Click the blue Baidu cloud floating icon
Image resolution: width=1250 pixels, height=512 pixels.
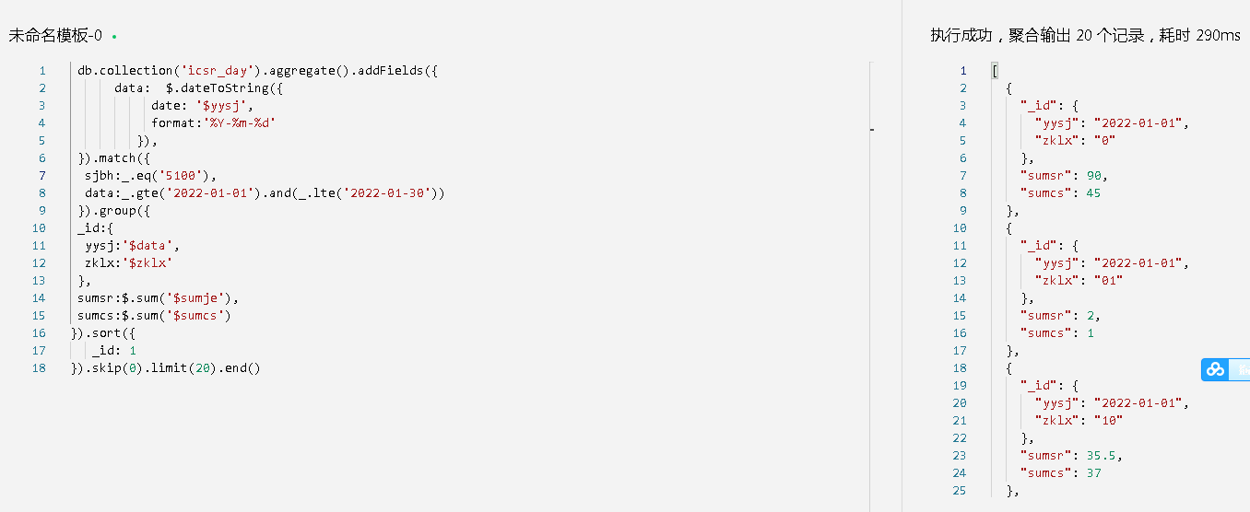1215,369
